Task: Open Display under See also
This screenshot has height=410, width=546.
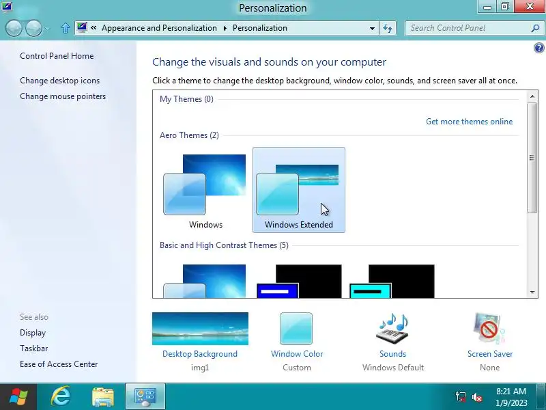Action: tap(33, 333)
